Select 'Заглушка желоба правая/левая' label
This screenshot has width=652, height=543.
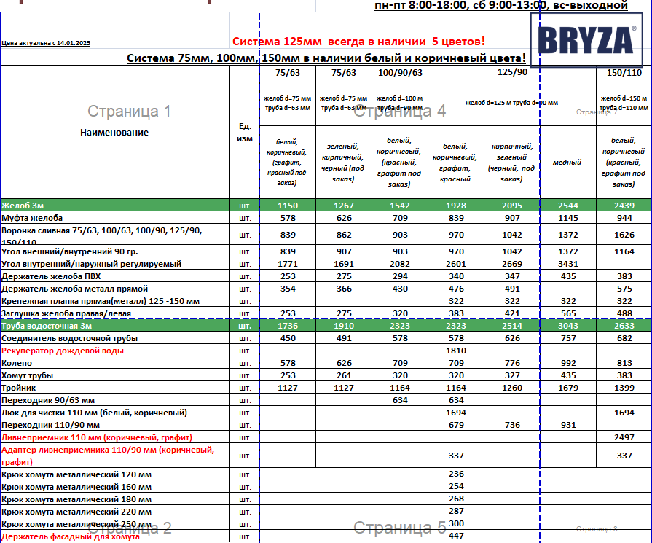[x=66, y=313]
